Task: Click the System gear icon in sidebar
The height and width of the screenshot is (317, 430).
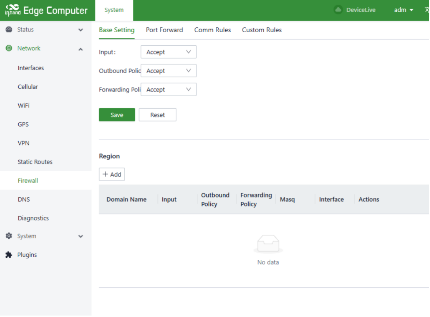Action: pyautogui.click(x=9, y=236)
